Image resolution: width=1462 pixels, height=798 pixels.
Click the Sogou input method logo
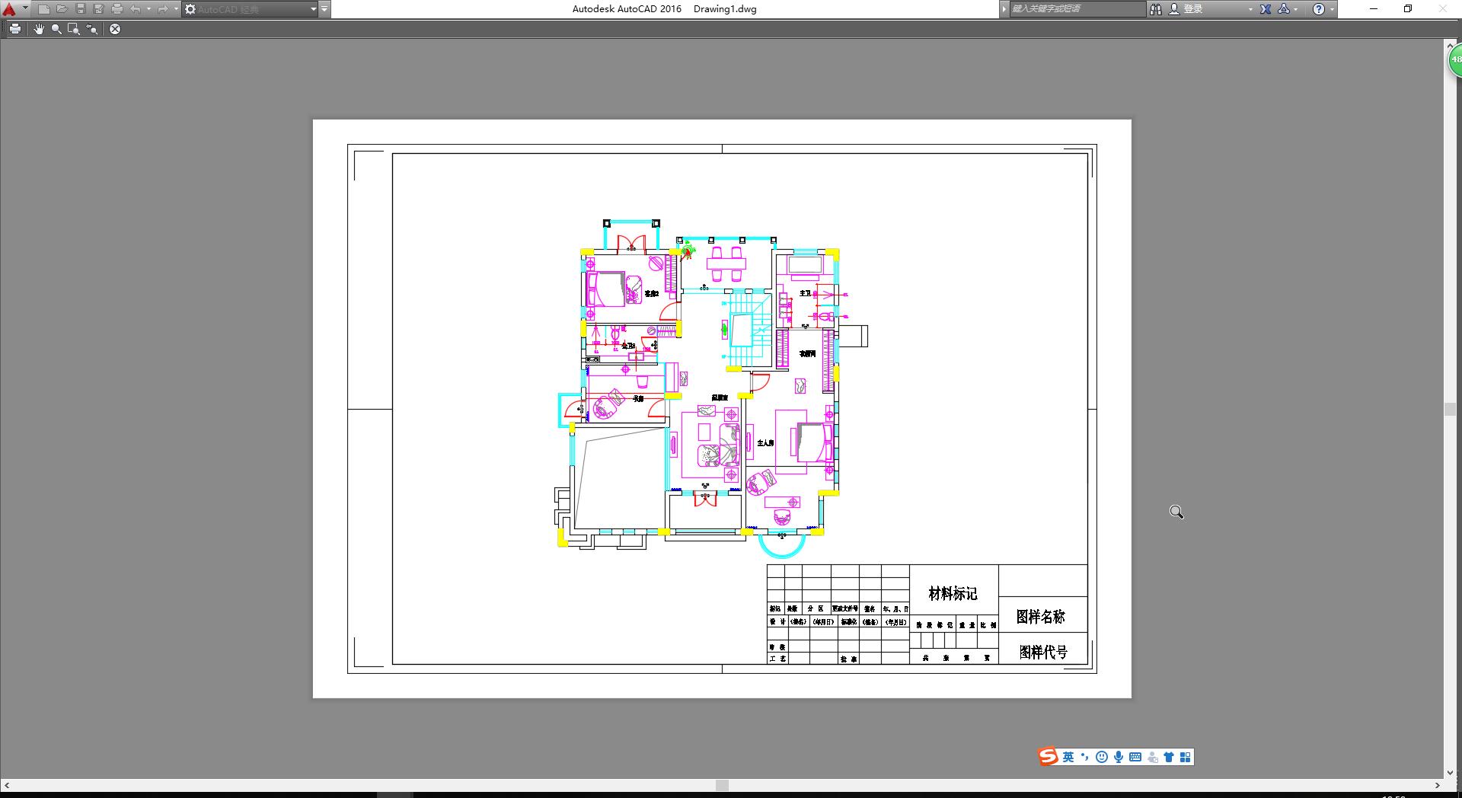tap(1049, 756)
